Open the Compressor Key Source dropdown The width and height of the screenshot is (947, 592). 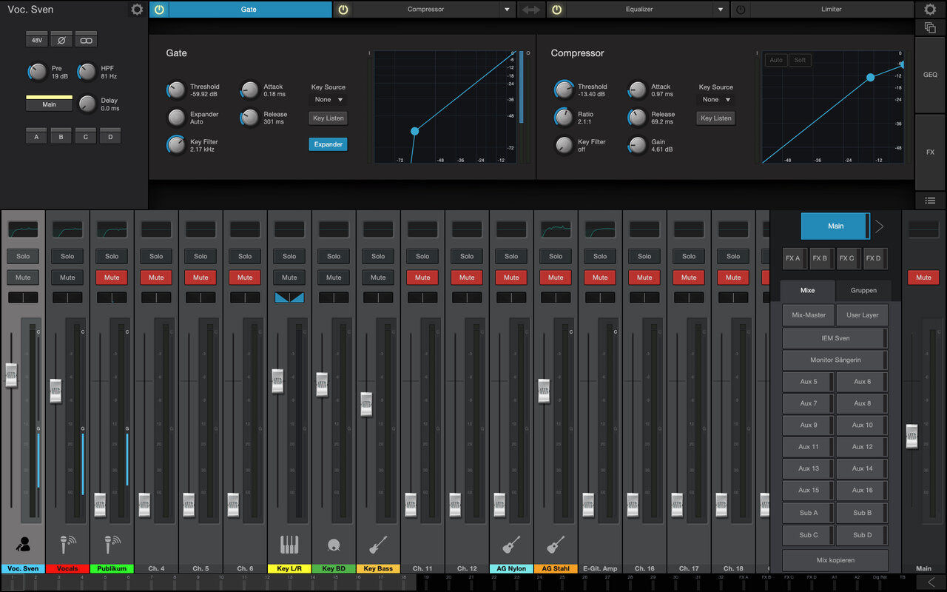click(x=716, y=99)
